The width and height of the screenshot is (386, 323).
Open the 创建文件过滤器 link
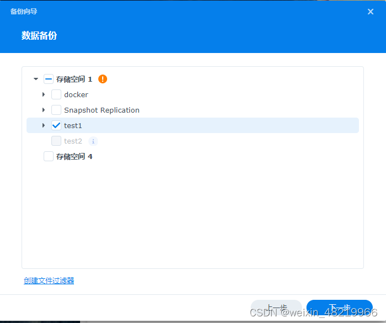[x=49, y=280]
